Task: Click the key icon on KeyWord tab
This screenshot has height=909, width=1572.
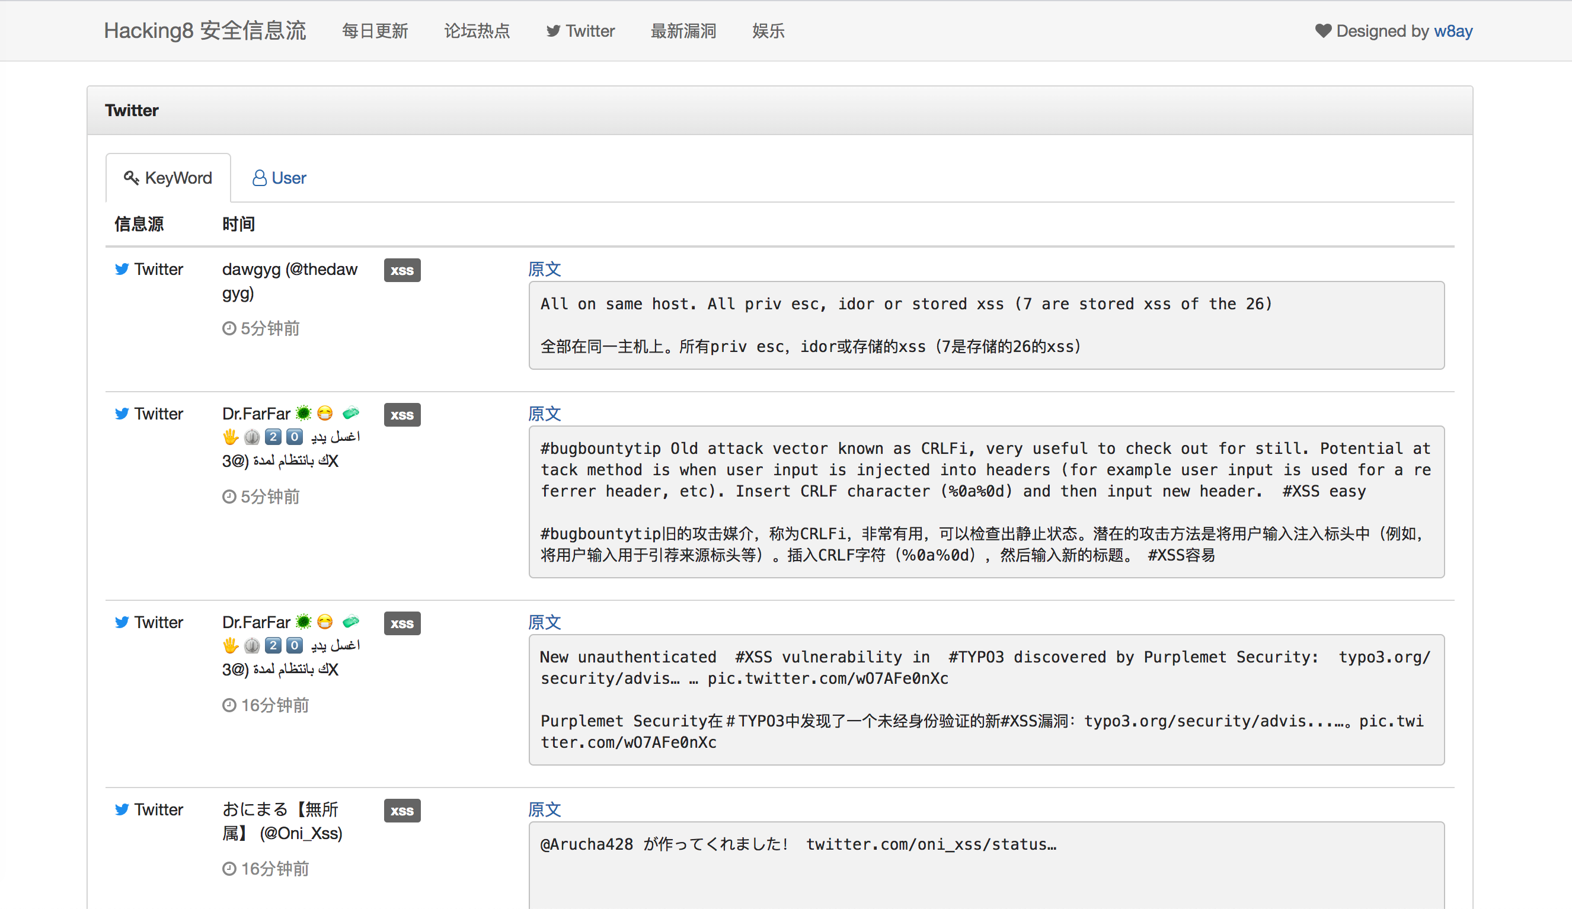Action: (x=131, y=178)
